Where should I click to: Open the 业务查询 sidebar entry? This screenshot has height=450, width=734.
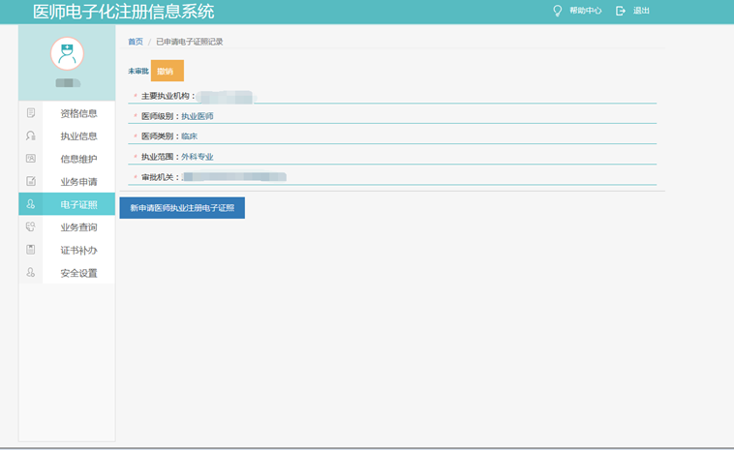pos(78,227)
